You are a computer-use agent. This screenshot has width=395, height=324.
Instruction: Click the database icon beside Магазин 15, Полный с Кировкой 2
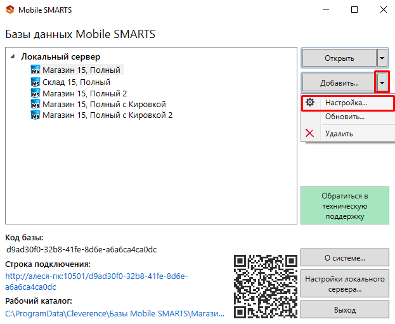click(x=36, y=115)
